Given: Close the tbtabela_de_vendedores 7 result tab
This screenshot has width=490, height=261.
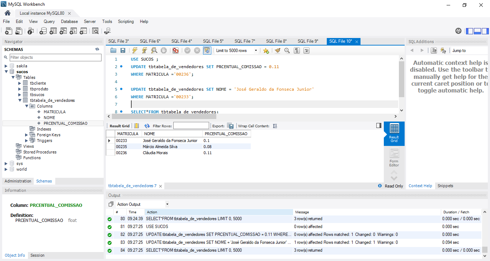Looking at the screenshot, I should click(160, 186).
